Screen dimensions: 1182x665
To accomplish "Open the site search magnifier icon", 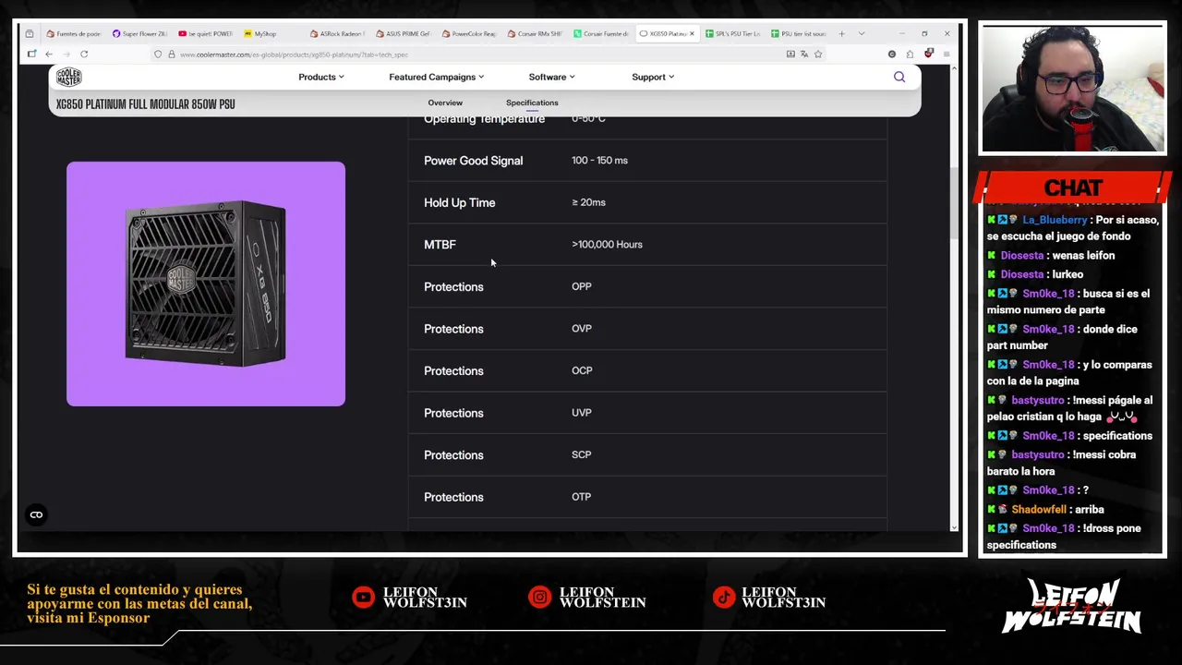I will [899, 77].
